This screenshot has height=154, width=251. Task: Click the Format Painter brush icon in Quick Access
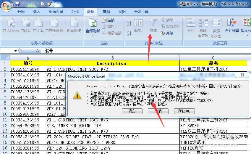49,4
